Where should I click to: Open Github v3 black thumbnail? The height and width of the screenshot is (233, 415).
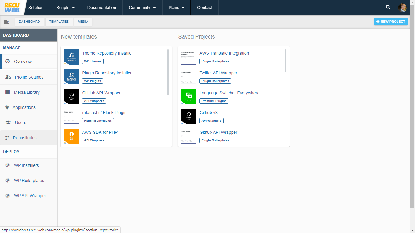pos(189,116)
